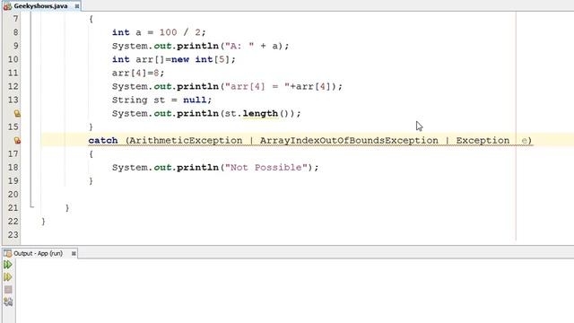Click line number 18 in the gutter
Screen dimensions: 574x323
point(13,168)
